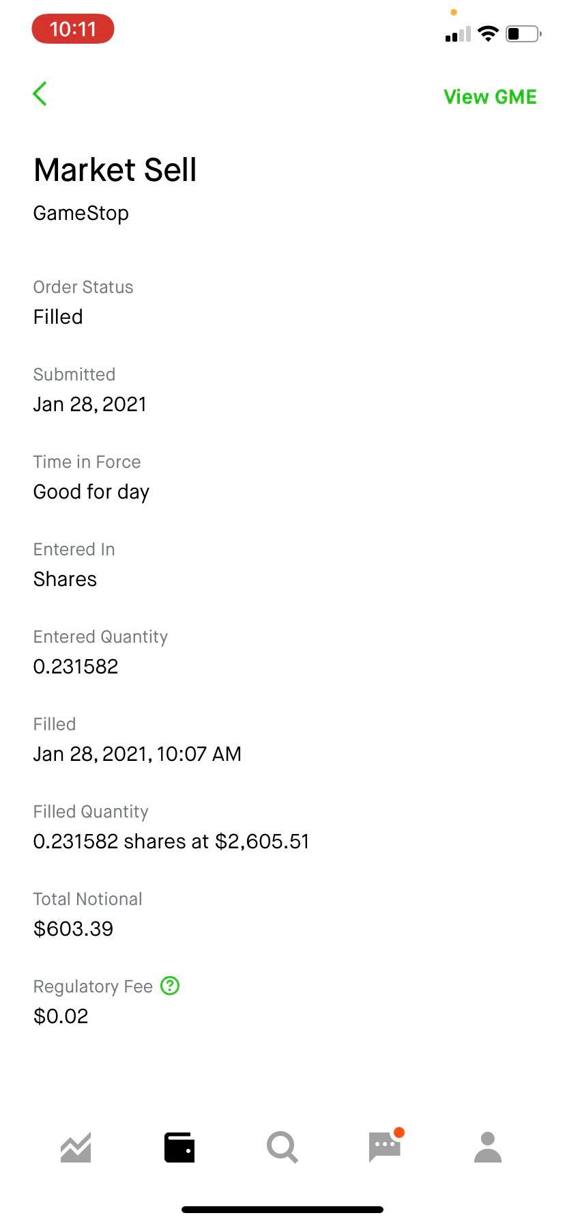Tap the Filled order status value
Viewport: 565px width, 1224px height.
[x=58, y=317]
